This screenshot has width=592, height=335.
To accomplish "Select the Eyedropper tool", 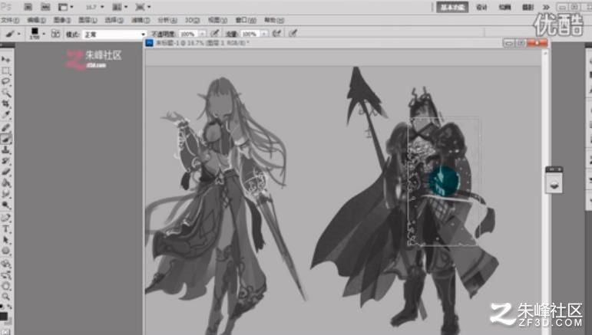I will point(5,114).
